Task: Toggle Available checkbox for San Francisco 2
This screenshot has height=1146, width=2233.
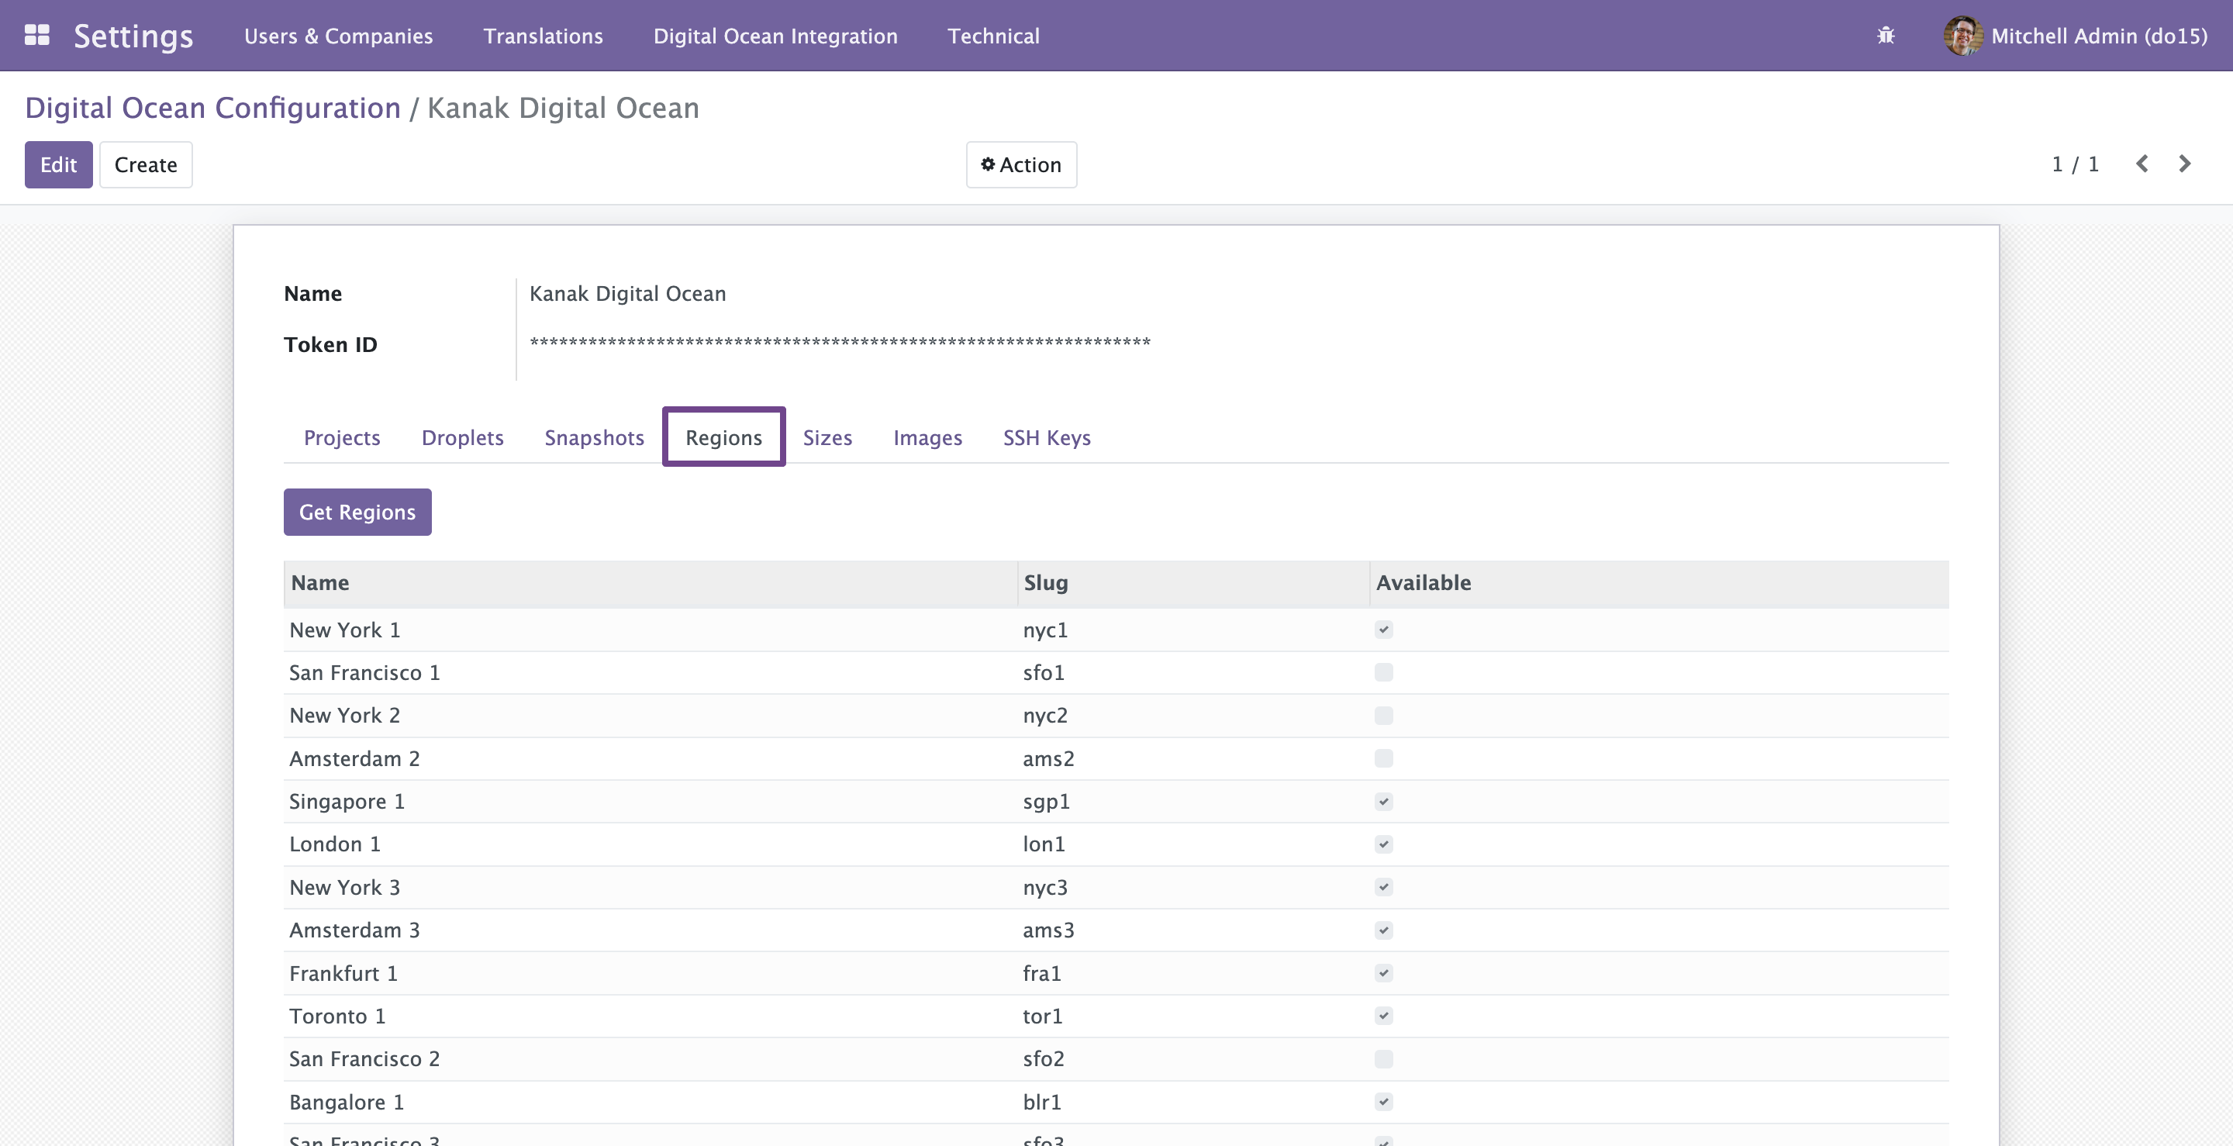Action: pyautogui.click(x=1383, y=1059)
